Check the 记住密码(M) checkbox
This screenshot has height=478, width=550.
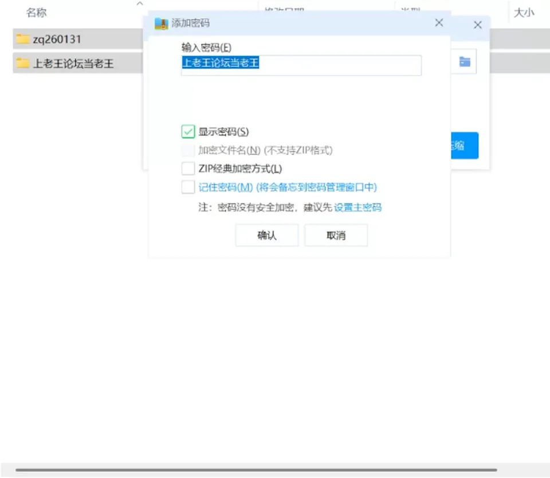coord(188,187)
